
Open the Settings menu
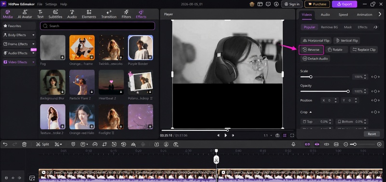click(51, 4)
